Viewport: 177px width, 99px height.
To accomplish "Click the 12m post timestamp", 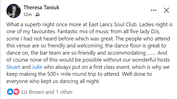I will [28, 14].
